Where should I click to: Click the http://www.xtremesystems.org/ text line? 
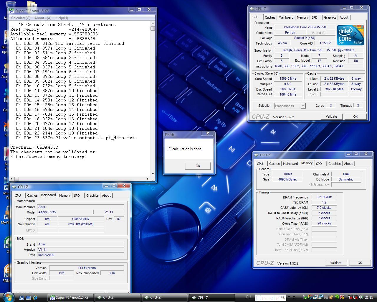click(x=49, y=157)
